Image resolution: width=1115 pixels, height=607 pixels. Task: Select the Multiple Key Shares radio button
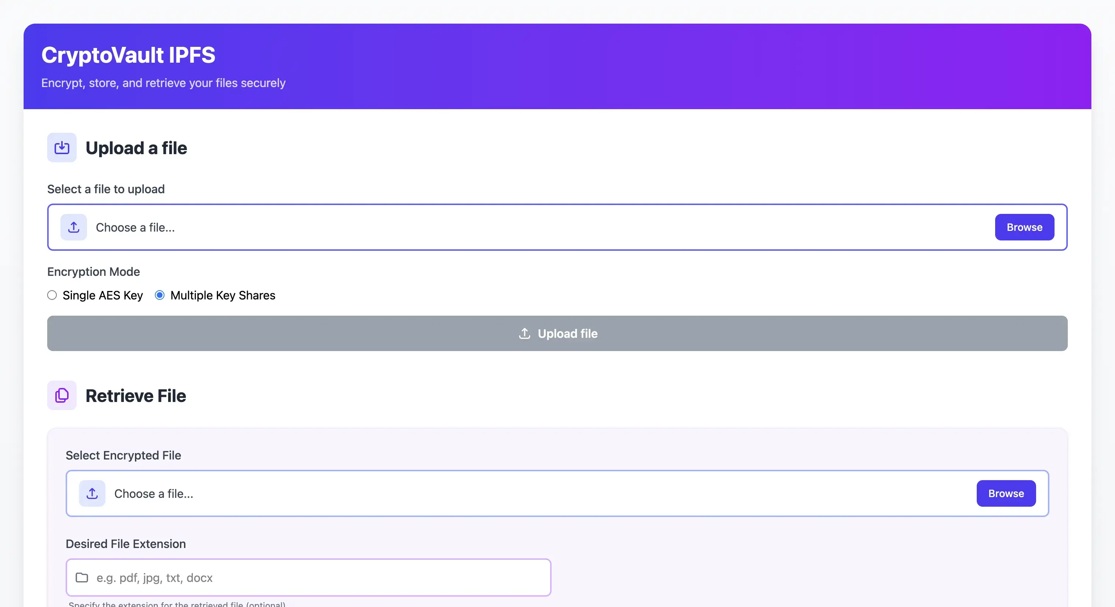tap(160, 295)
